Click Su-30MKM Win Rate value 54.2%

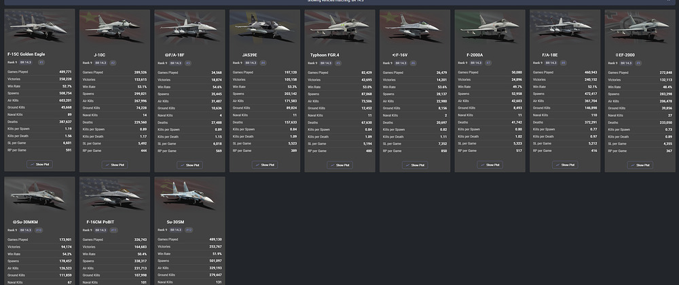pos(67,254)
